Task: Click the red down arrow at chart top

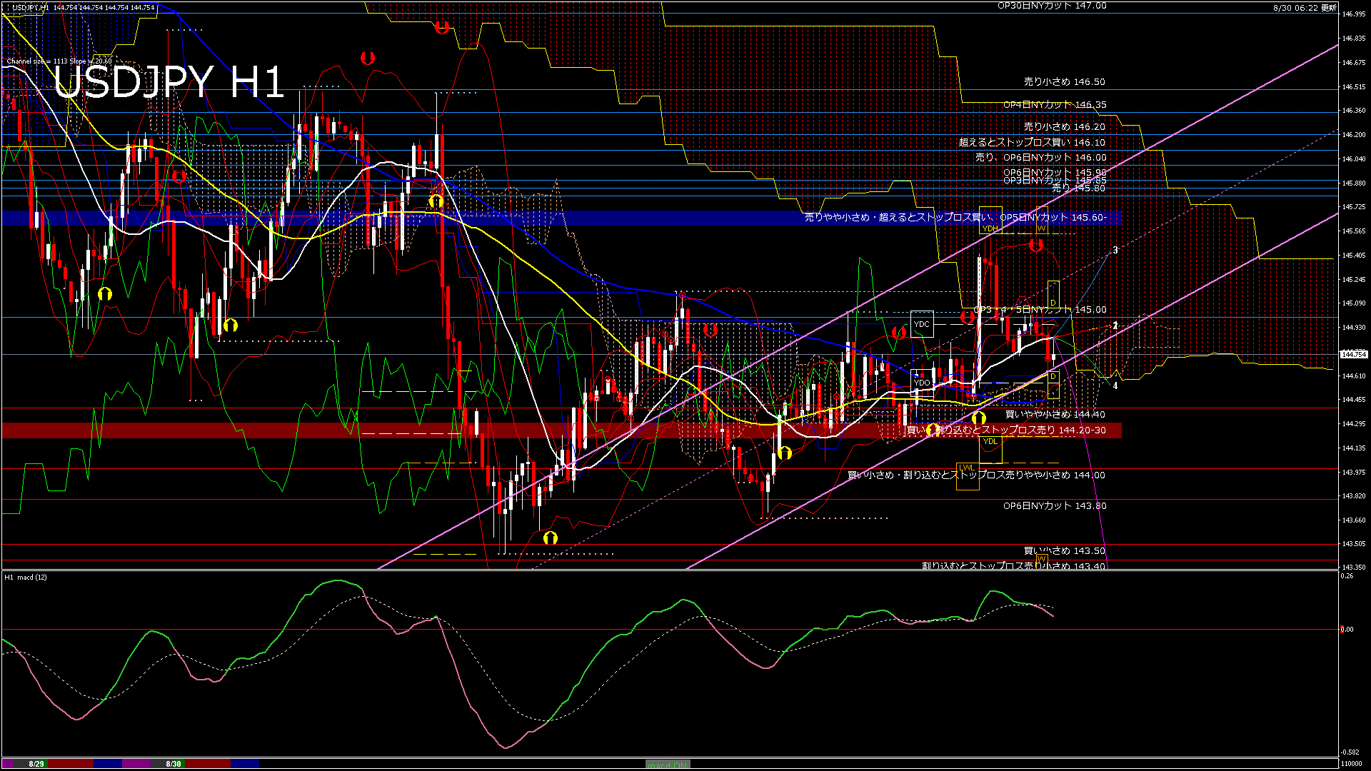Action: [x=442, y=27]
